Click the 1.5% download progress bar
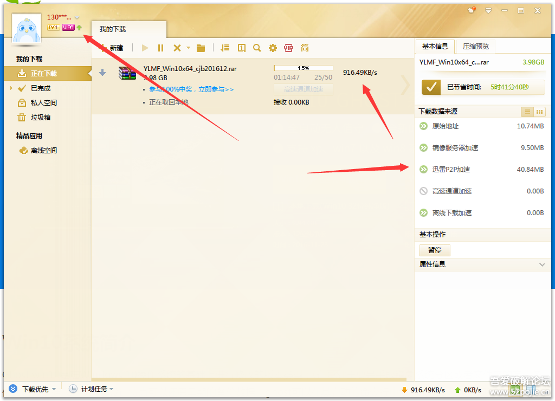Screen dimensions: 555x401 303,68
